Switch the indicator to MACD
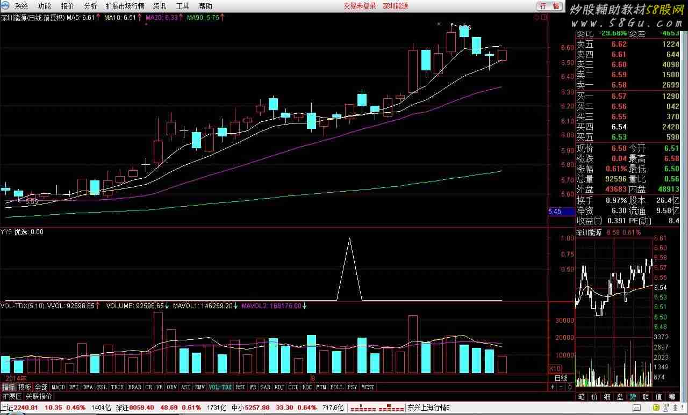The width and height of the screenshot is (688, 415). coord(58,387)
